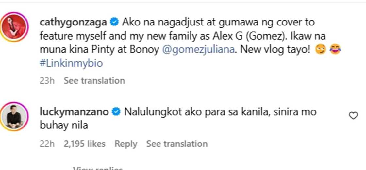Translate the luckymanzano comment via See translation

tap(177, 144)
